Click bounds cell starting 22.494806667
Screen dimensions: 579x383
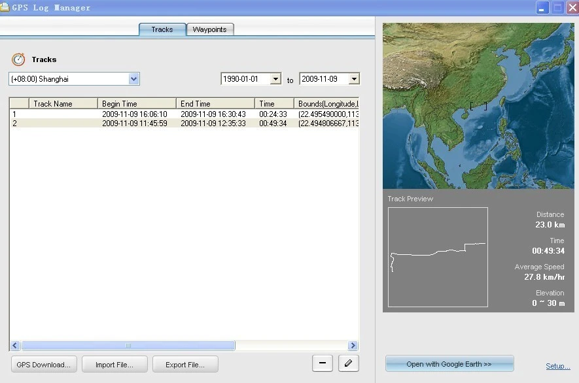(328, 124)
